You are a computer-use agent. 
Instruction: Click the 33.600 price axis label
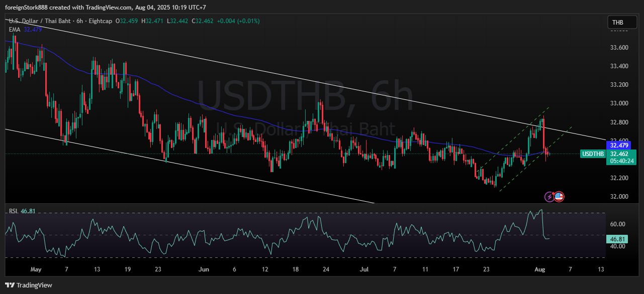click(x=619, y=48)
